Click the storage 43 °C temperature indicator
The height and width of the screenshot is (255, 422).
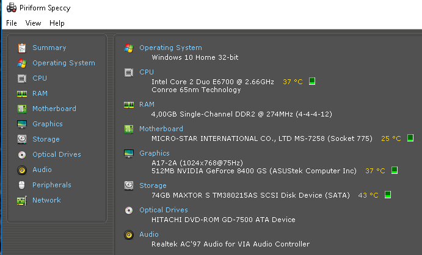388,195
